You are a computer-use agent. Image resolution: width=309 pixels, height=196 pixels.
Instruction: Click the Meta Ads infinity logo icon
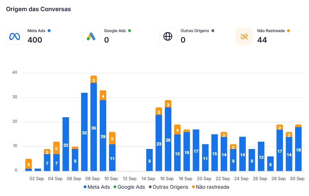(x=15, y=37)
